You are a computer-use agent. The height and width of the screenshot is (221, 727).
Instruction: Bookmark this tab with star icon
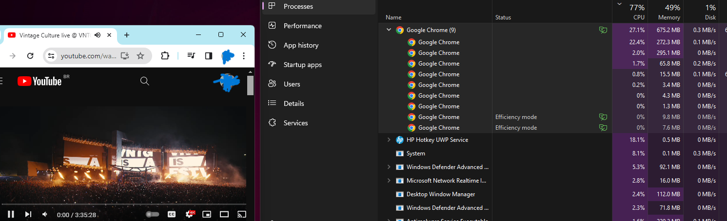point(140,56)
